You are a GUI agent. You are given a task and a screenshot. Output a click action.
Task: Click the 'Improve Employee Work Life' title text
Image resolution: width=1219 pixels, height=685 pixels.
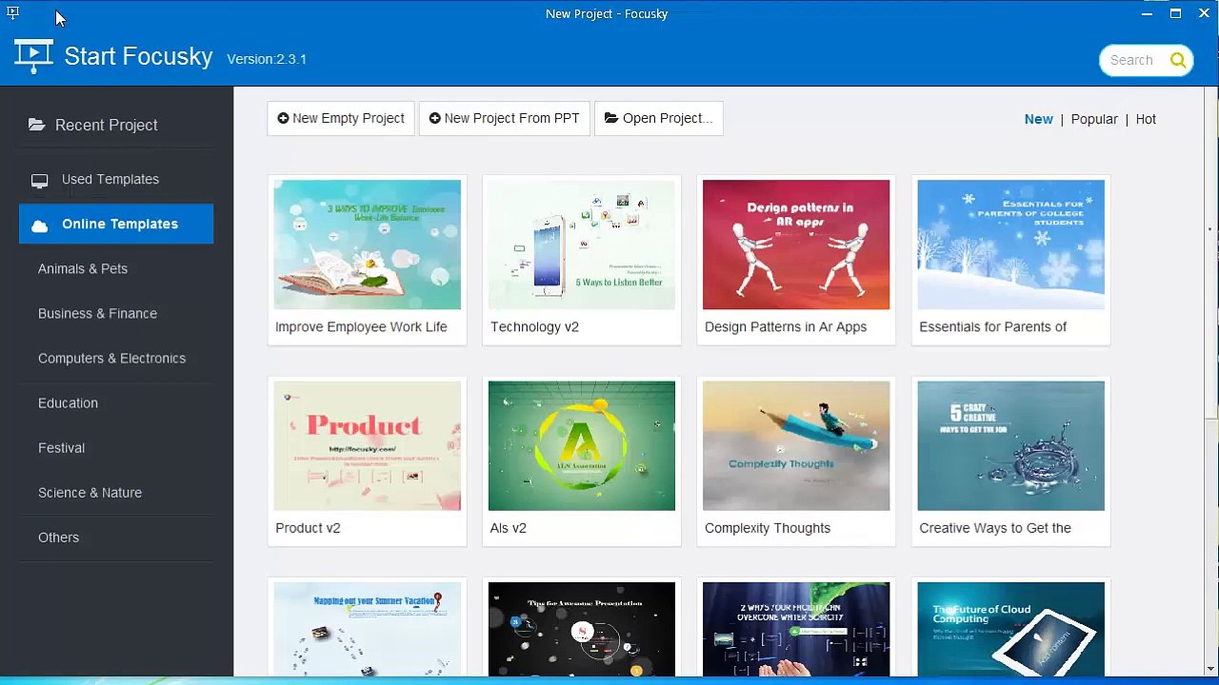[361, 326]
